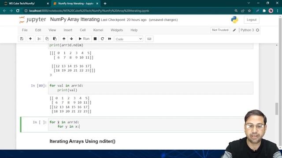This screenshot has height=158, width=282.
Task: Open the View menu
Action: (x=52, y=30)
